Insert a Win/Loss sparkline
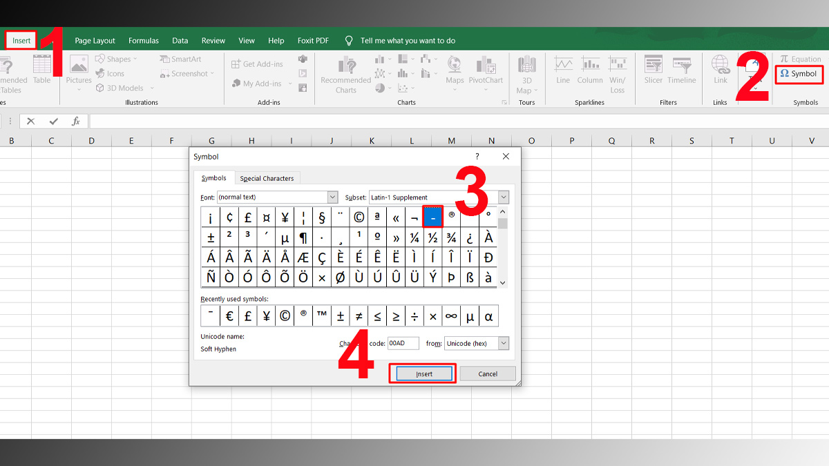Screen dimensions: 829x466 coord(618,73)
